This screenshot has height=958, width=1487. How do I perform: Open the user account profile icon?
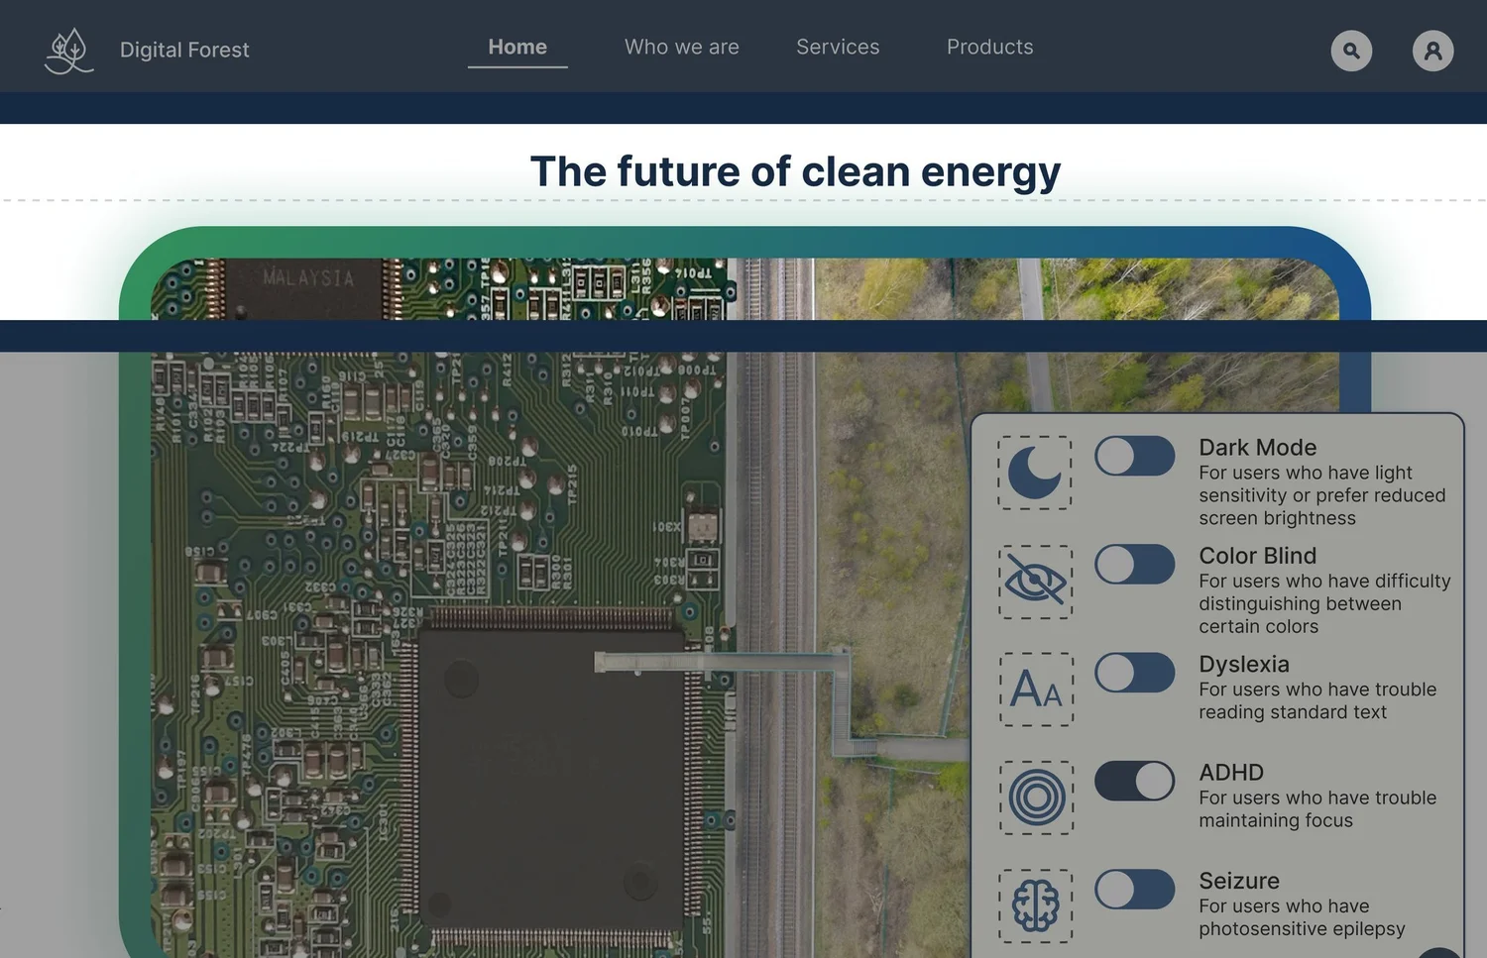[x=1432, y=51]
